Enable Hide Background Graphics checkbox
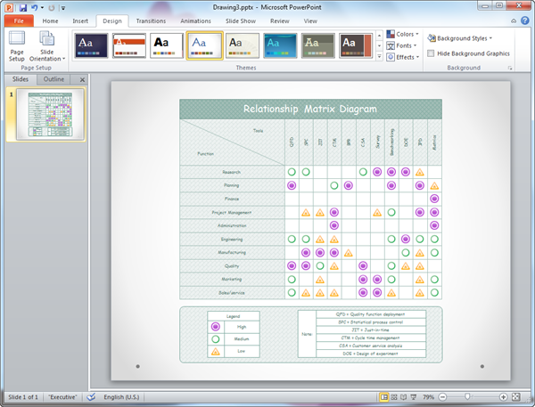The width and height of the screenshot is (535, 407). [432, 53]
